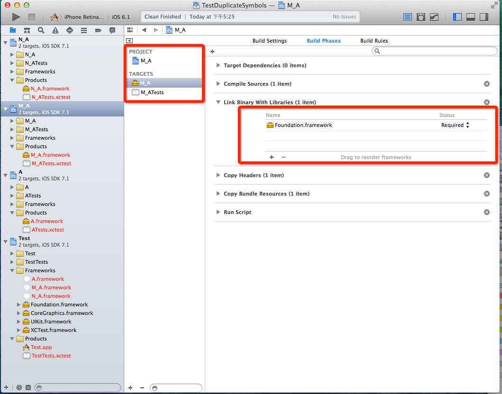Screen dimensions: 502x394
Task: Toggle the Utilities panel visibility
Action: [x=484, y=17]
